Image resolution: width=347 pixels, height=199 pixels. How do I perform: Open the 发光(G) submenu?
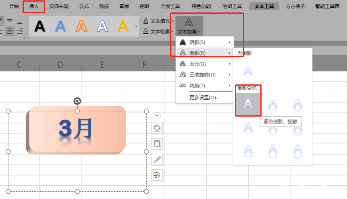pyautogui.click(x=205, y=64)
